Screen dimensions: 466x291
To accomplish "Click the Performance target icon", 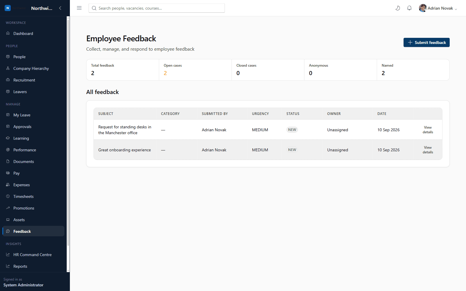I will point(8,150).
